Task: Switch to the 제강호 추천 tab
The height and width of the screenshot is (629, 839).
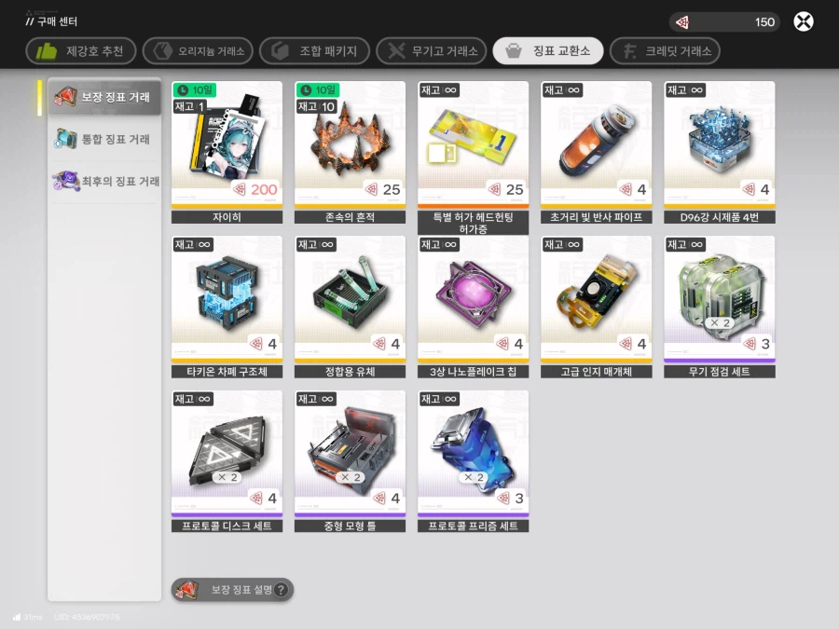Action: tap(81, 51)
